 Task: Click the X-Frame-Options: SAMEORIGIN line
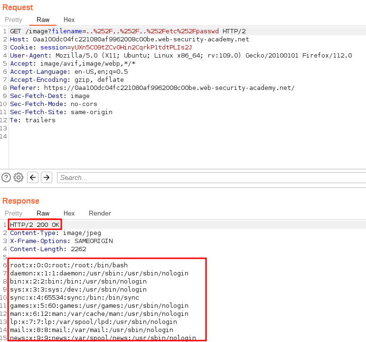[61, 241]
